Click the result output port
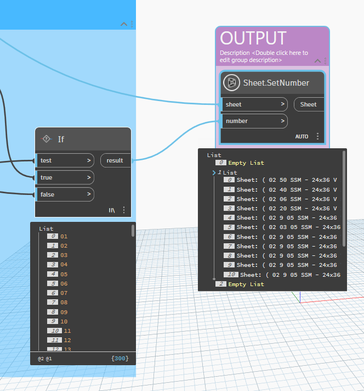This screenshot has width=364, height=391. pyautogui.click(x=116, y=160)
